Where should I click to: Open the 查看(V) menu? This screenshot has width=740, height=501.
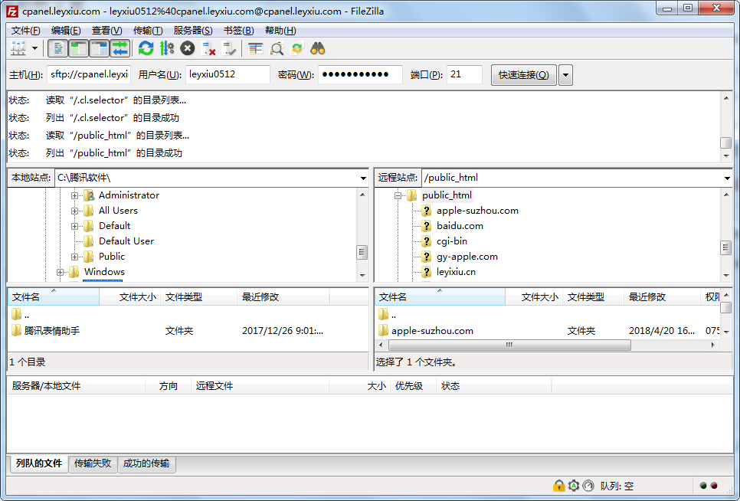coord(106,31)
